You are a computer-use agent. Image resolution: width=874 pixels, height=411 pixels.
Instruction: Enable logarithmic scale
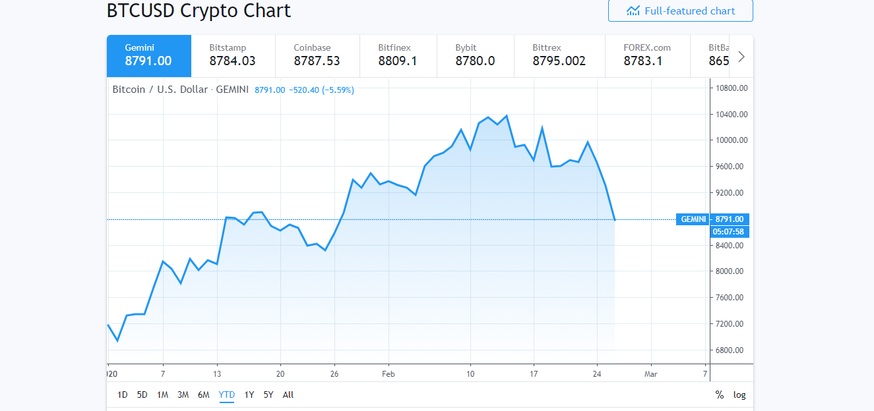(x=739, y=395)
